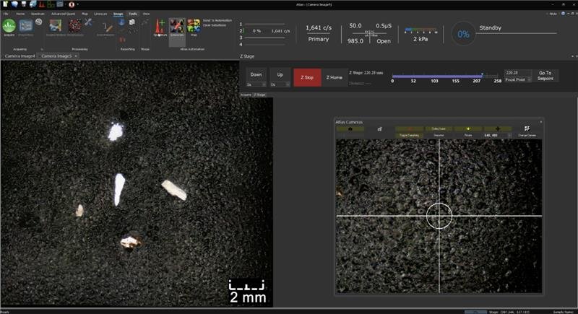Click the Clear Selections button
The image size is (578, 314).
[214, 25]
